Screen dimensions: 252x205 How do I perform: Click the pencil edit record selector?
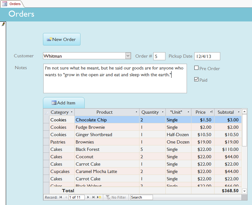pos(4,24)
